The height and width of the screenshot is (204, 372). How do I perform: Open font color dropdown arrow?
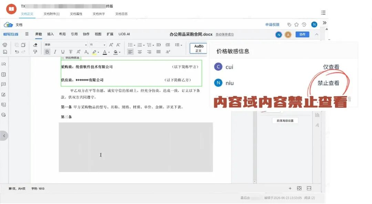click(109, 52)
